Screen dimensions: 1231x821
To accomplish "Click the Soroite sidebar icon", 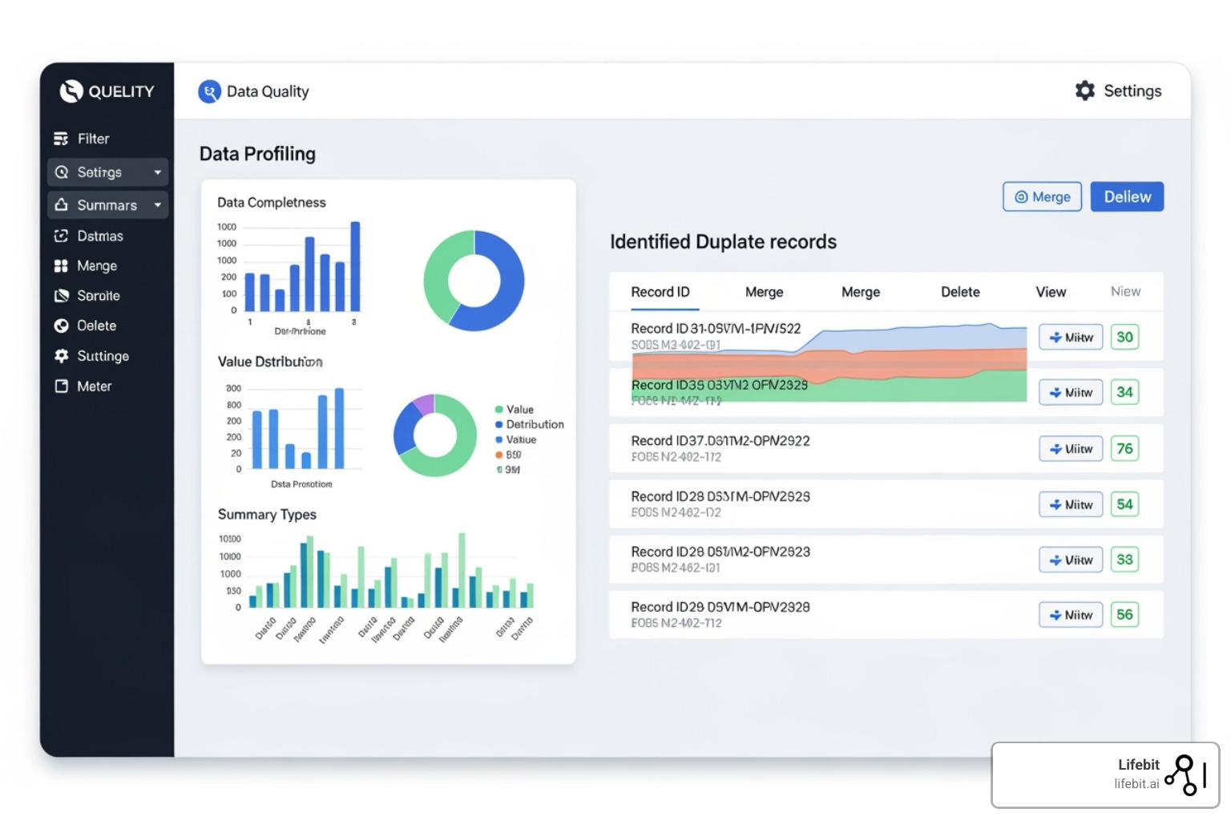I will [x=61, y=296].
